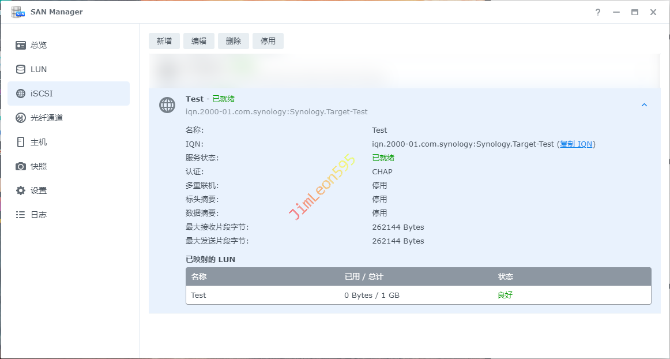
Task: Select the Test LUN row in table
Action: [419, 296]
